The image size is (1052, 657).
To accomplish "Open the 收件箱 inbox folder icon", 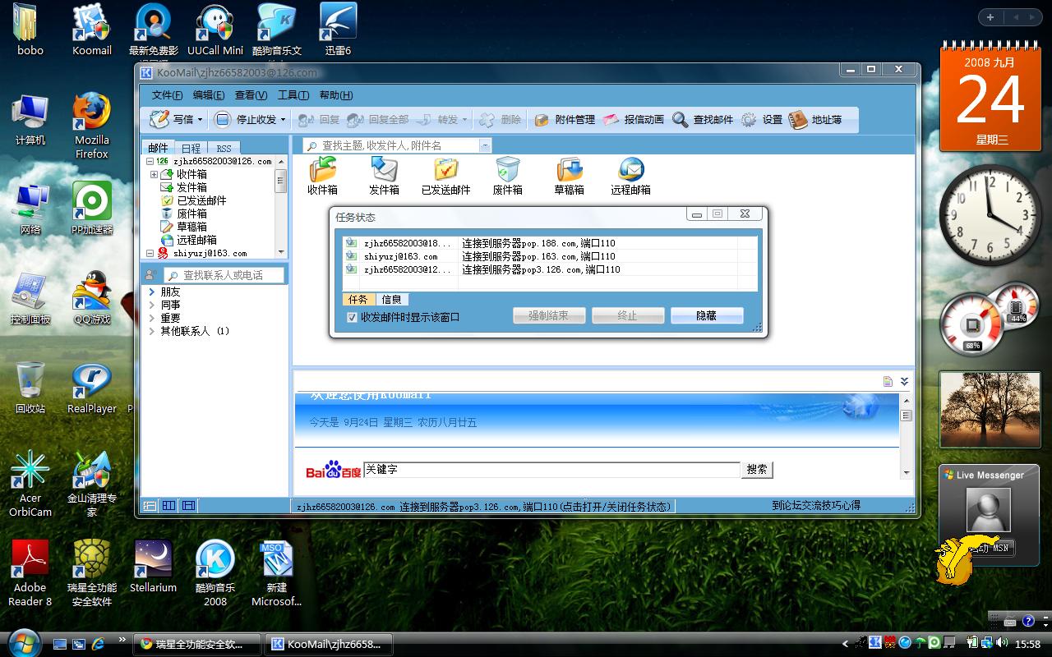I will point(322,171).
